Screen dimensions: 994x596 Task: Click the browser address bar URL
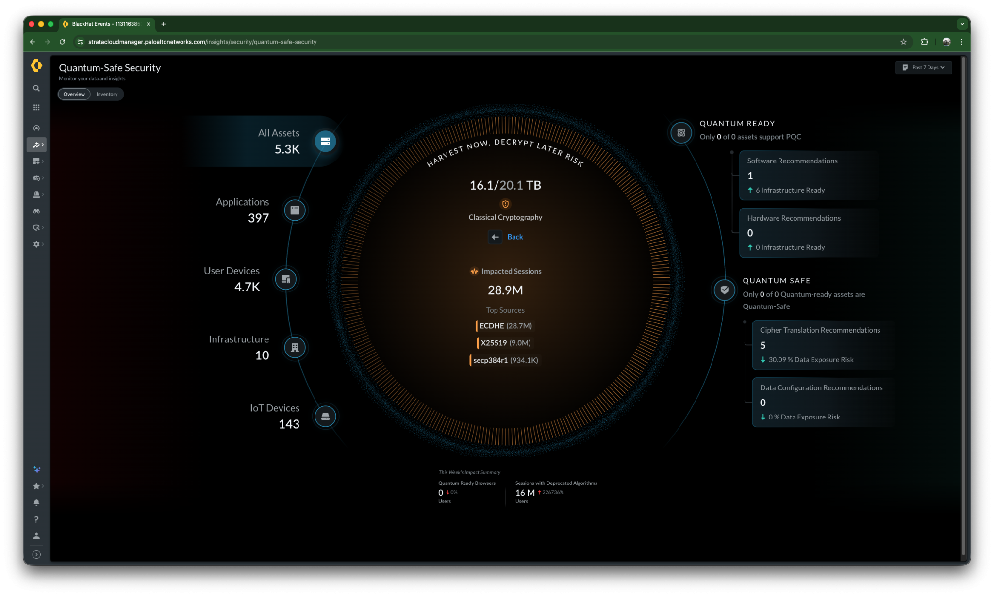(202, 42)
